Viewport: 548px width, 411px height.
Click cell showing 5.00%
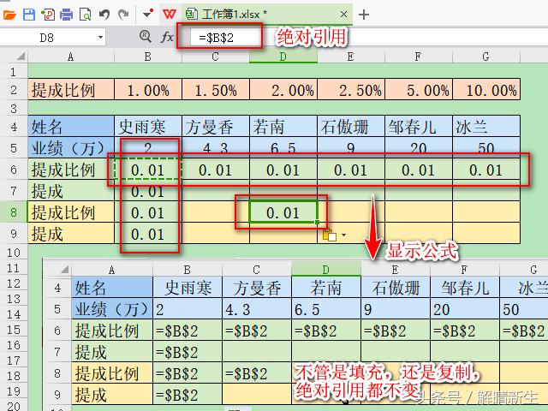click(418, 90)
